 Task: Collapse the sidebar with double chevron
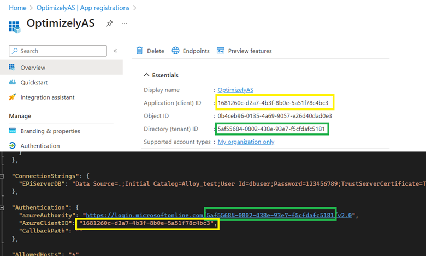point(115,51)
